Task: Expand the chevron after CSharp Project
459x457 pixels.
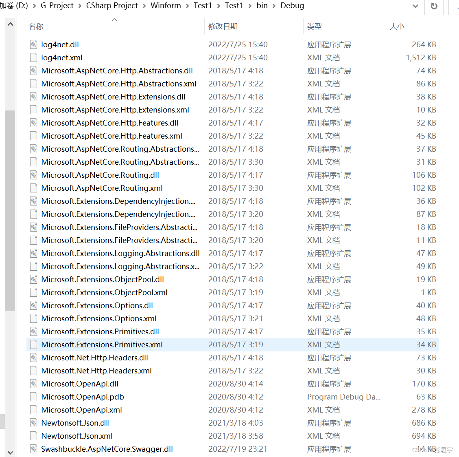Action: 144,6
